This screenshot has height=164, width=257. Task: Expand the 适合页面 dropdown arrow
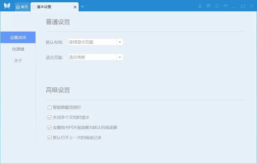tap(120, 57)
